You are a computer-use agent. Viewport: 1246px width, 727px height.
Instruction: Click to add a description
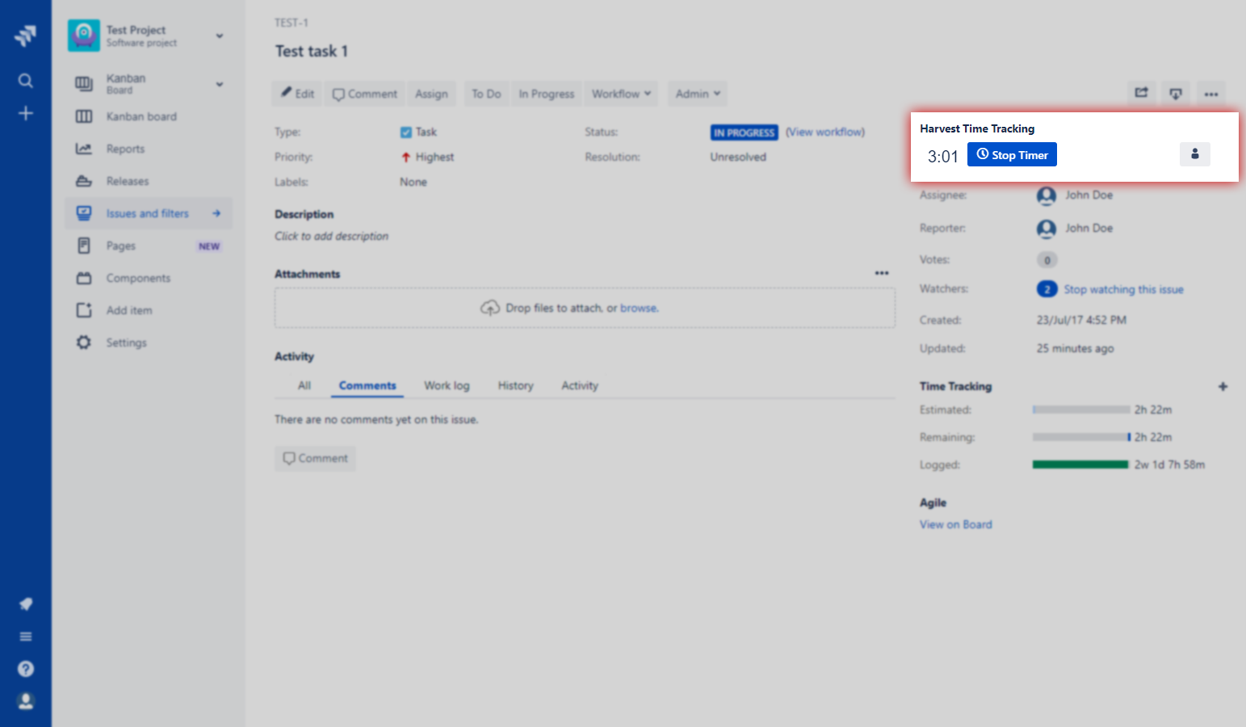pyautogui.click(x=331, y=236)
